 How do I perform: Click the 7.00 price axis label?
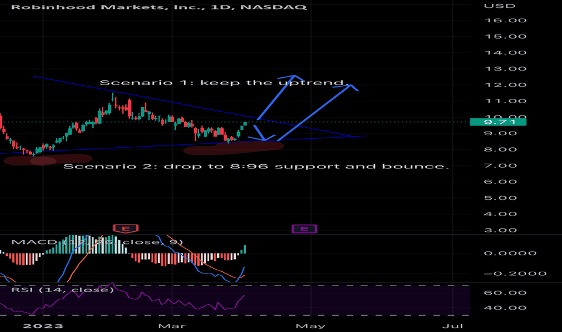click(500, 166)
